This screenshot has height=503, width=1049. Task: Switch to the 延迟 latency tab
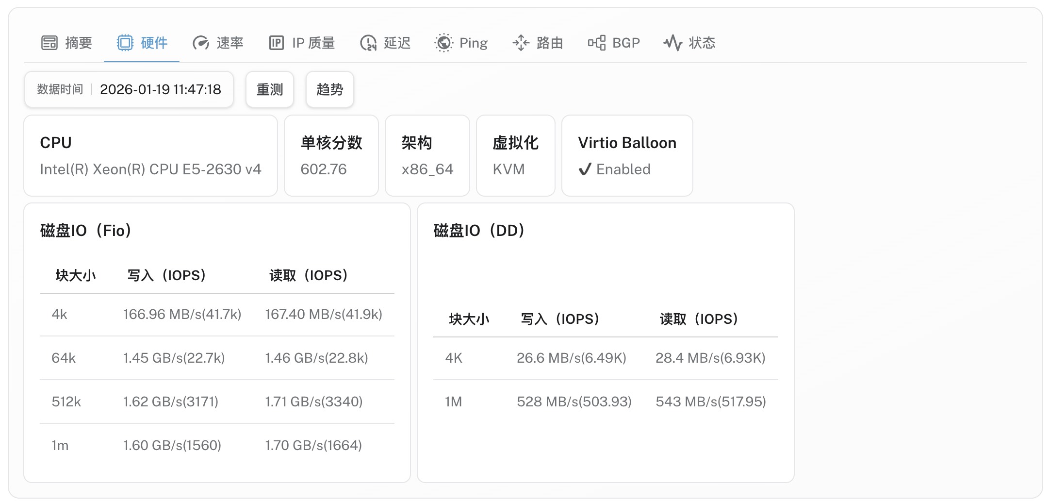pyautogui.click(x=397, y=43)
